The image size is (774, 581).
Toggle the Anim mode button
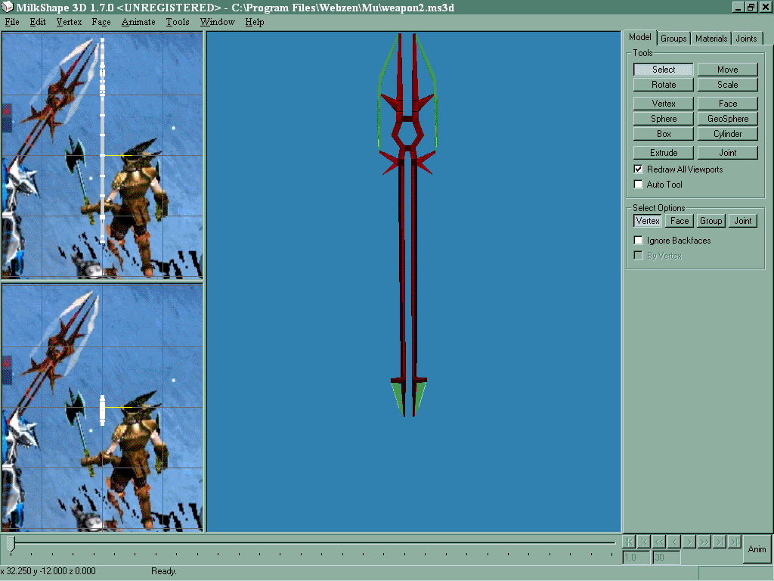[757, 549]
